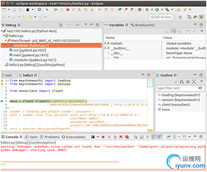207x172 pixels.
Task: Click Collapse All icon in Variables toolbar
Action: (x=180, y=32)
